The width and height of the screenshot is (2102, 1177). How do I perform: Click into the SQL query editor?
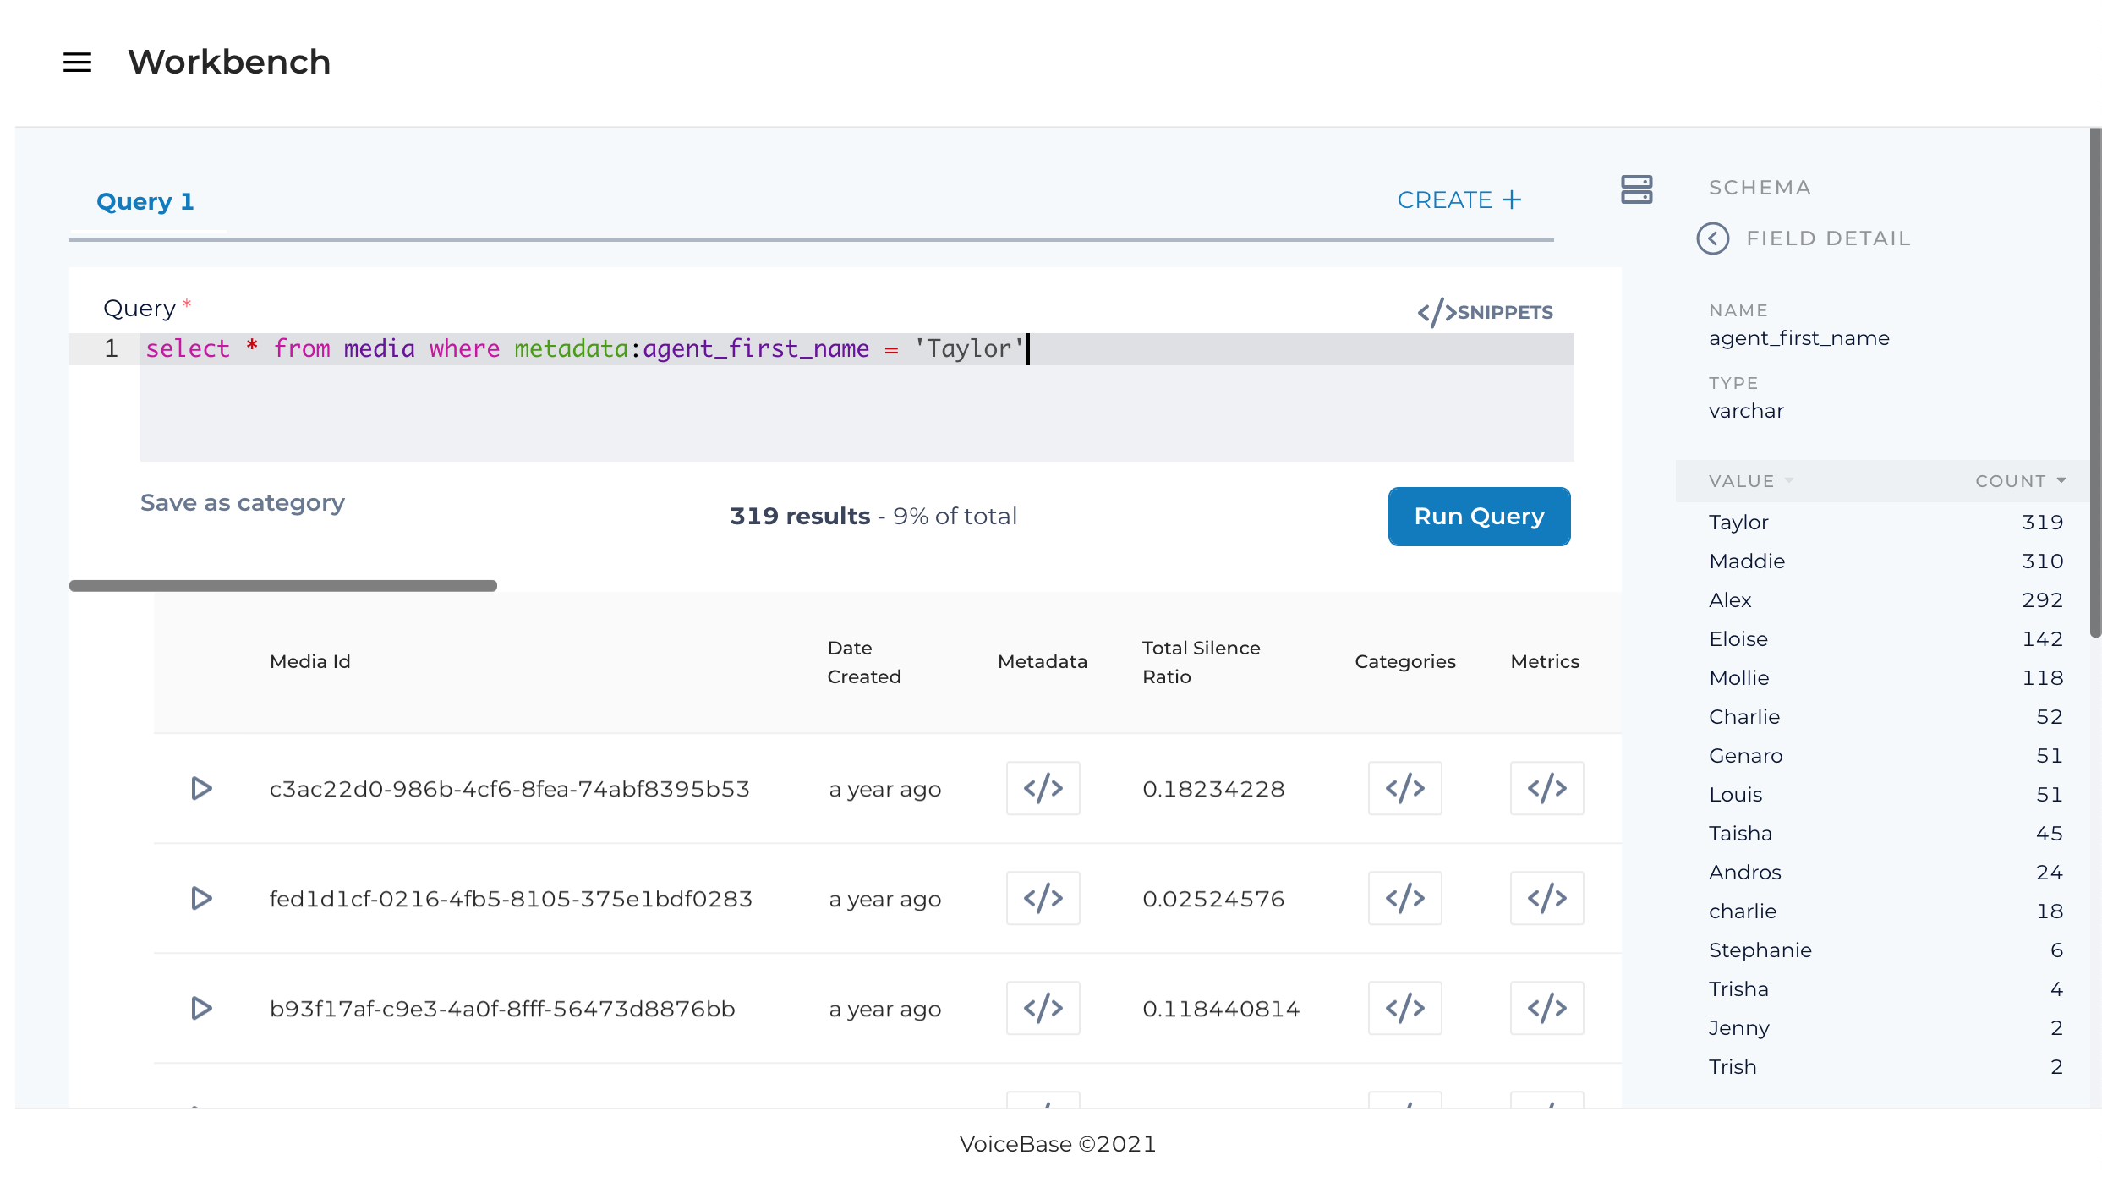coord(857,397)
